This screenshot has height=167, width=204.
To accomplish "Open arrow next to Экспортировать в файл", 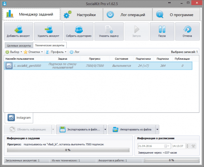I will click(105, 129).
